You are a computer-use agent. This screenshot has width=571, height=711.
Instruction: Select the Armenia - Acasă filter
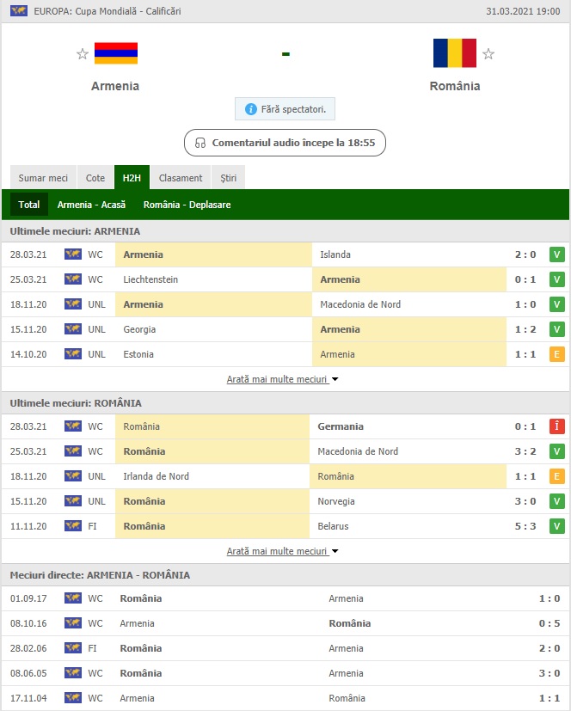coord(91,205)
